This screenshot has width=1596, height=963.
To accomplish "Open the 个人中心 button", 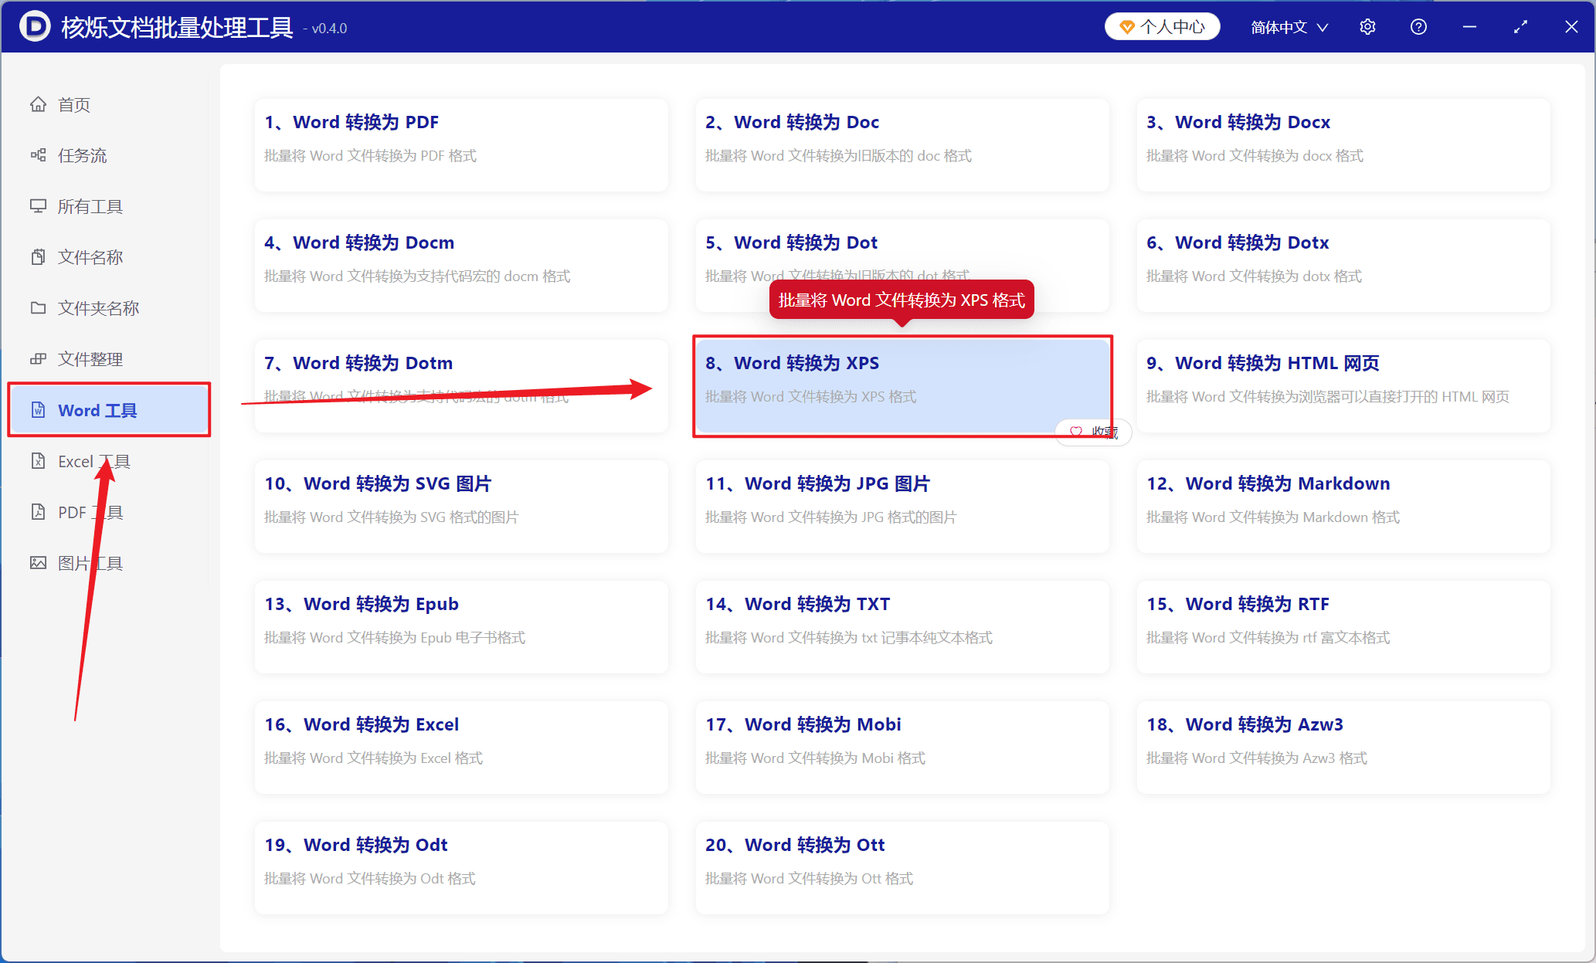I will (x=1162, y=27).
